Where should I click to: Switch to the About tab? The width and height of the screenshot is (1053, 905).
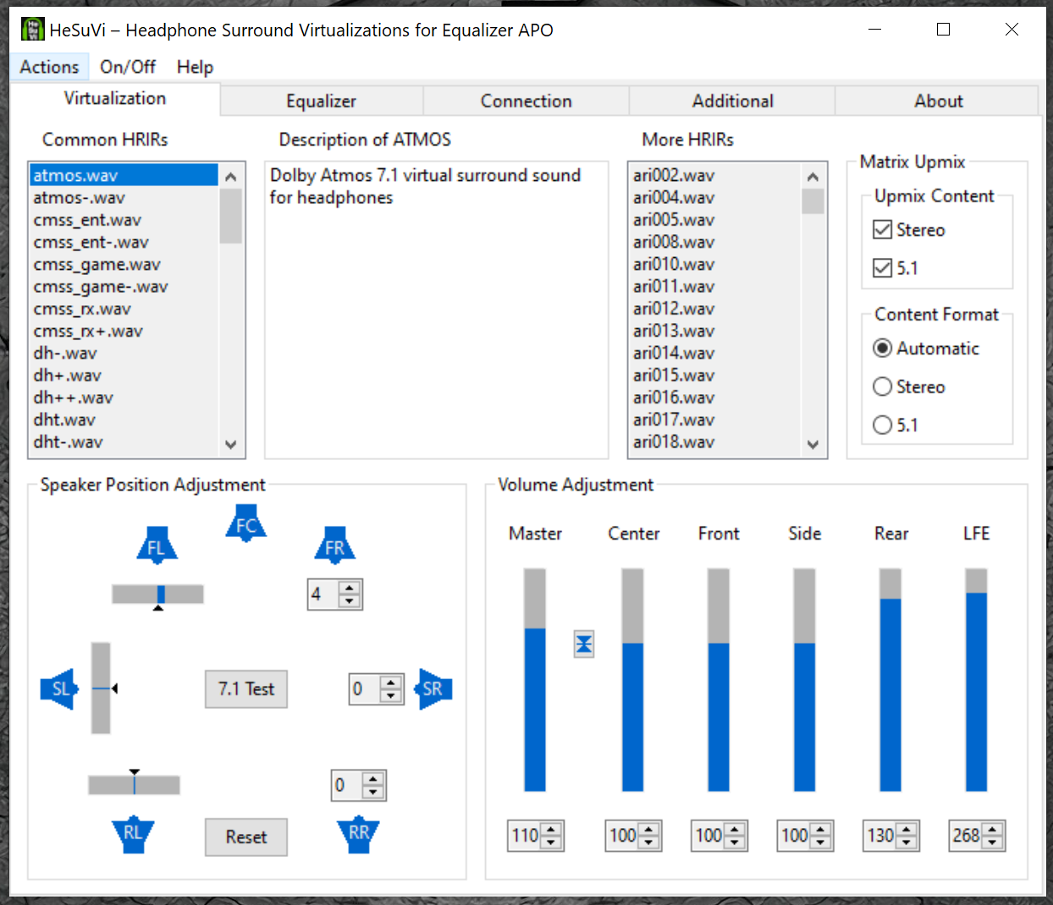coord(938,101)
